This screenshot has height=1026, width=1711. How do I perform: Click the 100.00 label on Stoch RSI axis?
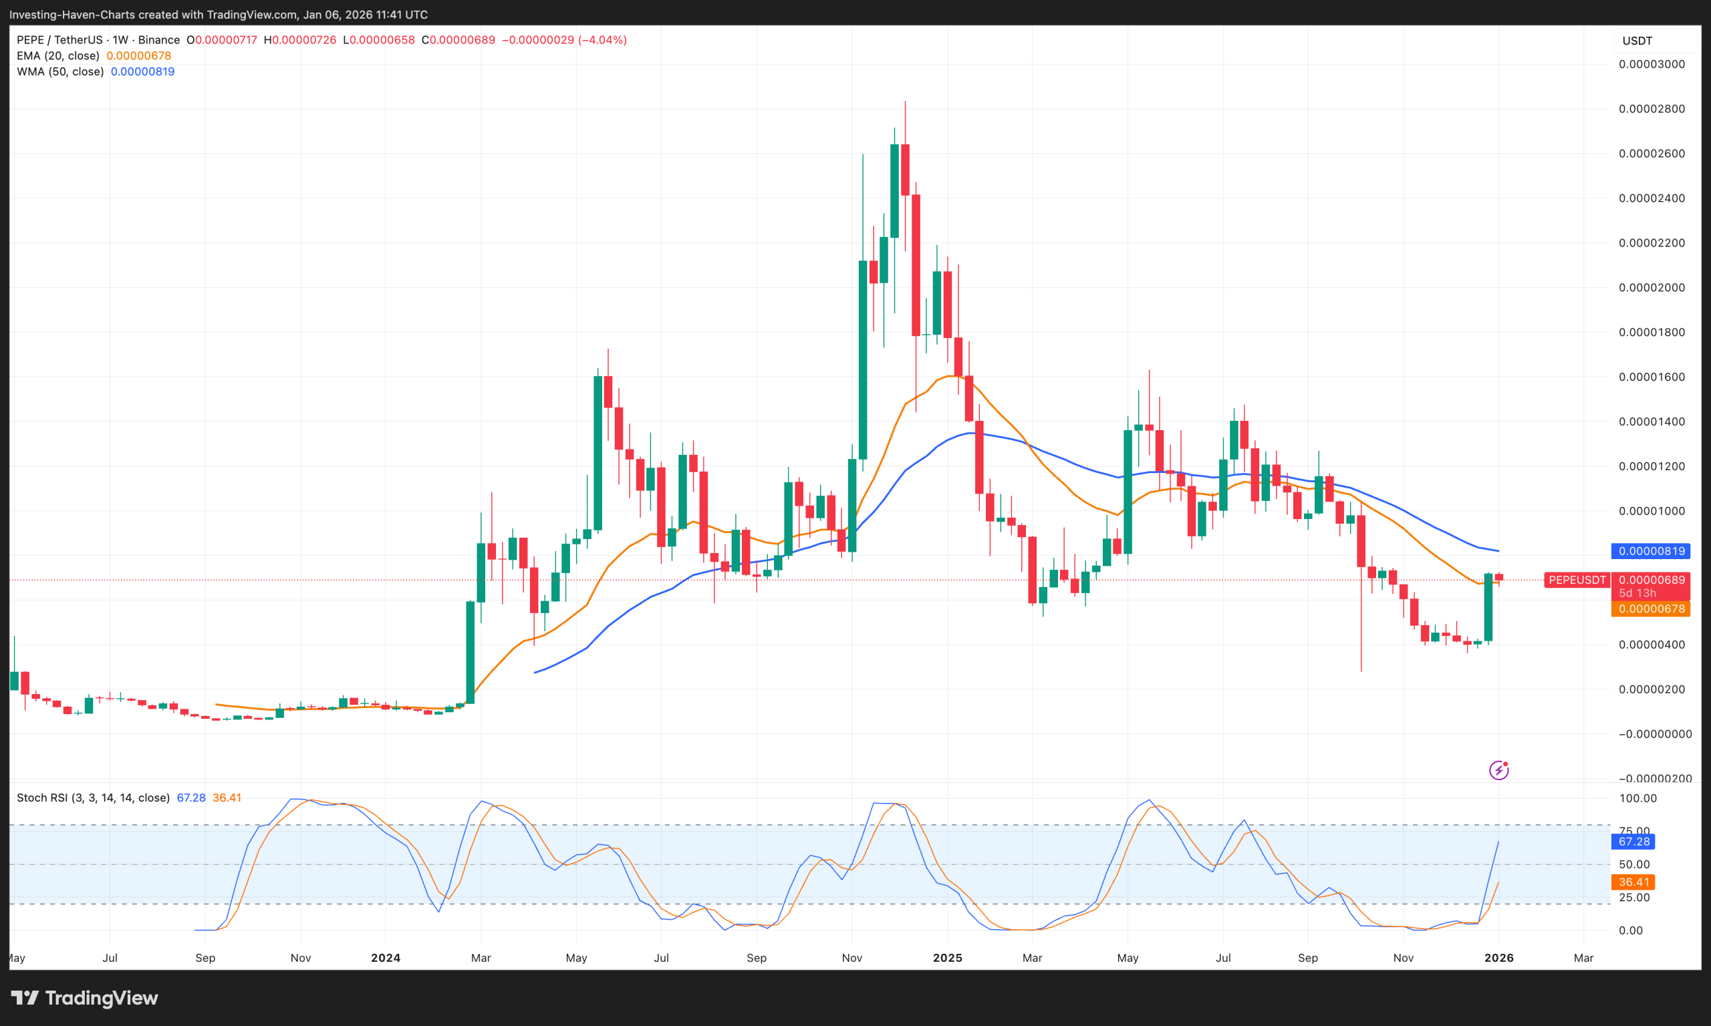(x=1637, y=798)
